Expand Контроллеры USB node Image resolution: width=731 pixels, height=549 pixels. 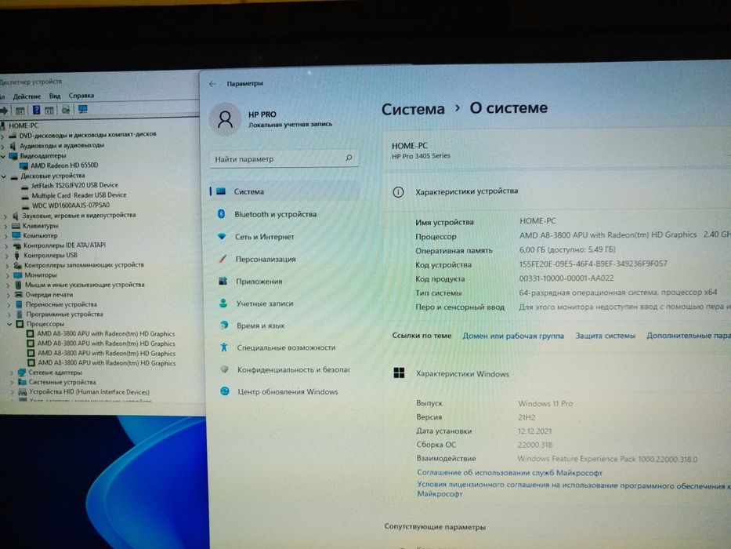pyautogui.click(x=6, y=256)
